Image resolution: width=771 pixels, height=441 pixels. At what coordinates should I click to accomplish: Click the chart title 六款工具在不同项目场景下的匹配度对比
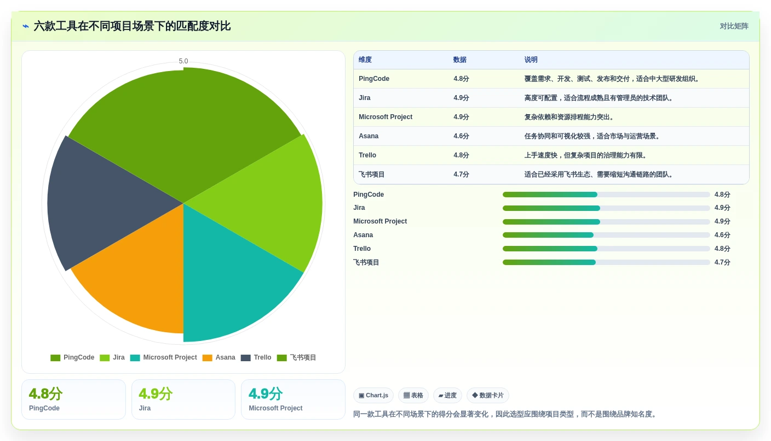[x=132, y=26]
